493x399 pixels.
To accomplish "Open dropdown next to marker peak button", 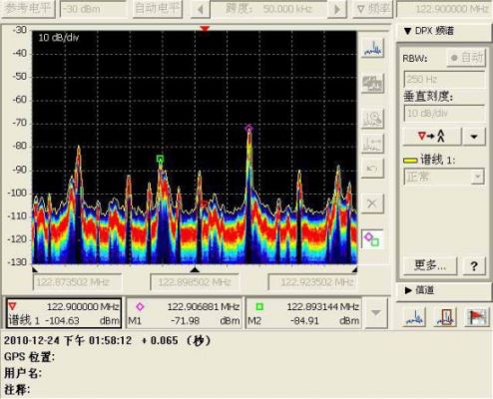I will click(x=474, y=136).
